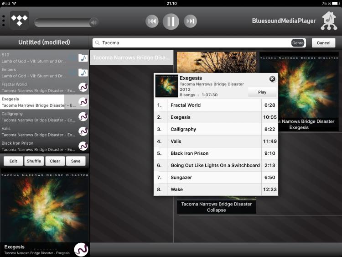
Task: Save the play queue
Action: tap(76, 161)
